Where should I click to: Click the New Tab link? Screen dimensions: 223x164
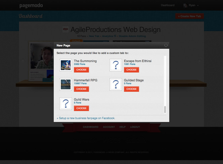pyautogui.click(x=94, y=36)
